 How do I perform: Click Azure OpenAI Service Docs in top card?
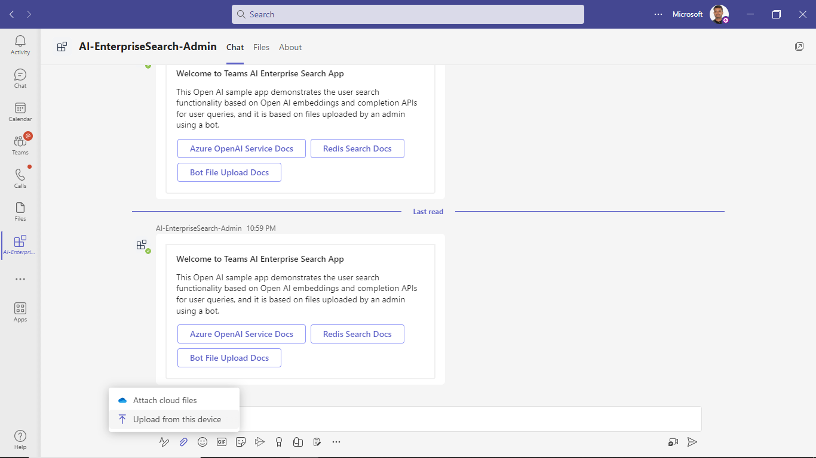(x=241, y=148)
